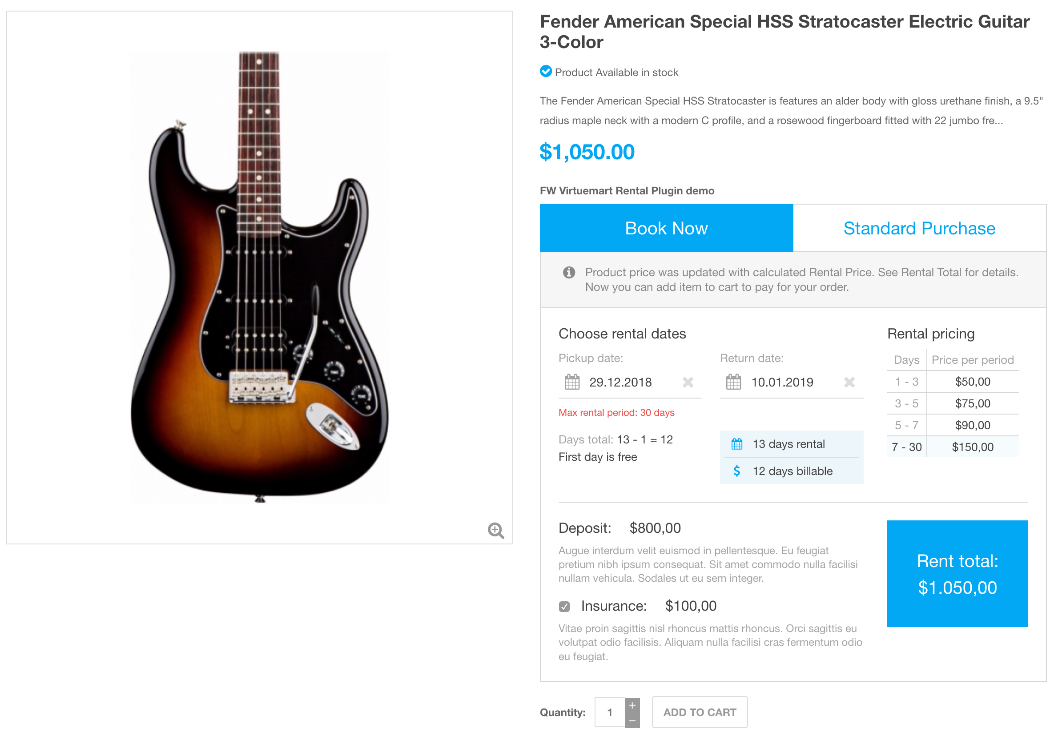This screenshot has height=741, width=1054.
Task: Click the calendar icon beside 13 days rental
Action: (x=737, y=444)
